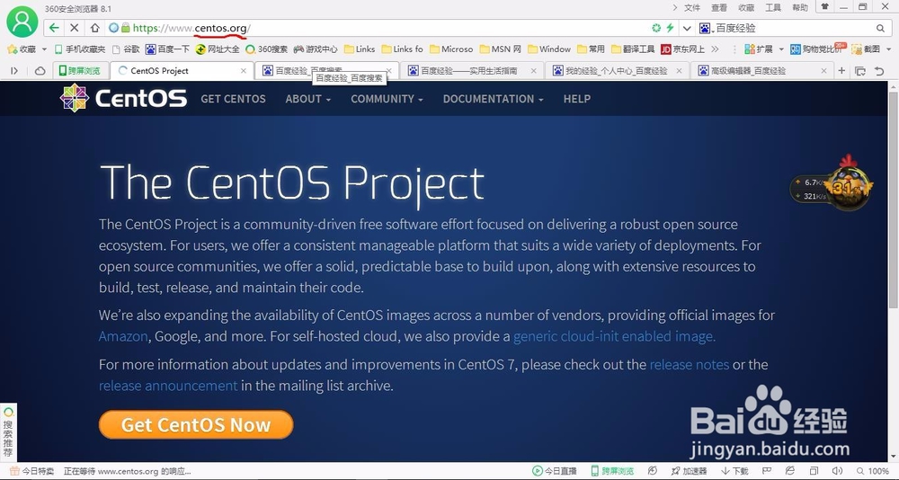Go back with the green arrow button
Image resolution: width=899 pixels, height=480 pixels.
[54, 28]
